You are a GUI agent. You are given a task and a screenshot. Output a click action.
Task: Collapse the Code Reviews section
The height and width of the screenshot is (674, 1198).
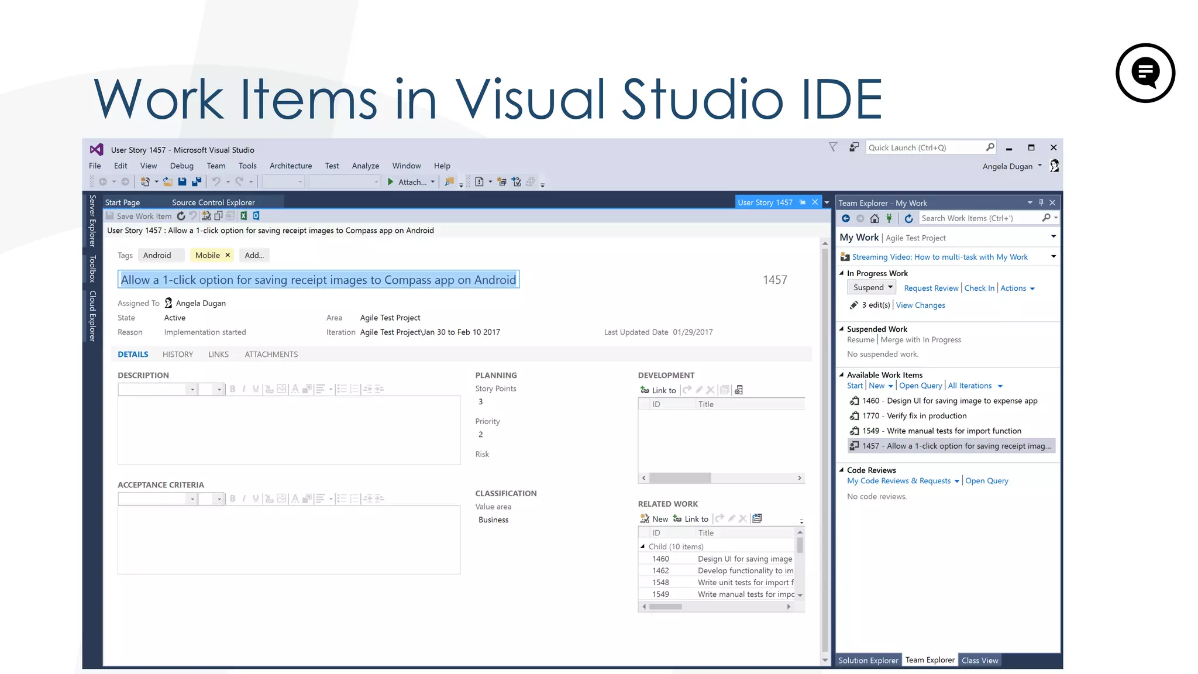coord(842,470)
